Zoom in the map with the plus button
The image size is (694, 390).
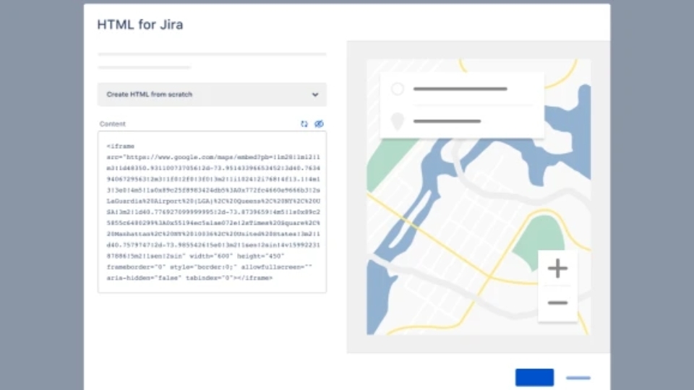[x=557, y=269]
